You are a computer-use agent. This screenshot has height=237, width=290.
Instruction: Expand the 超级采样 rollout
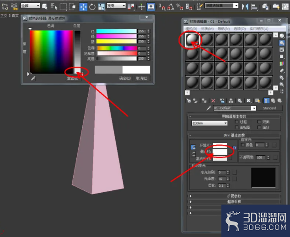coord(234,202)
